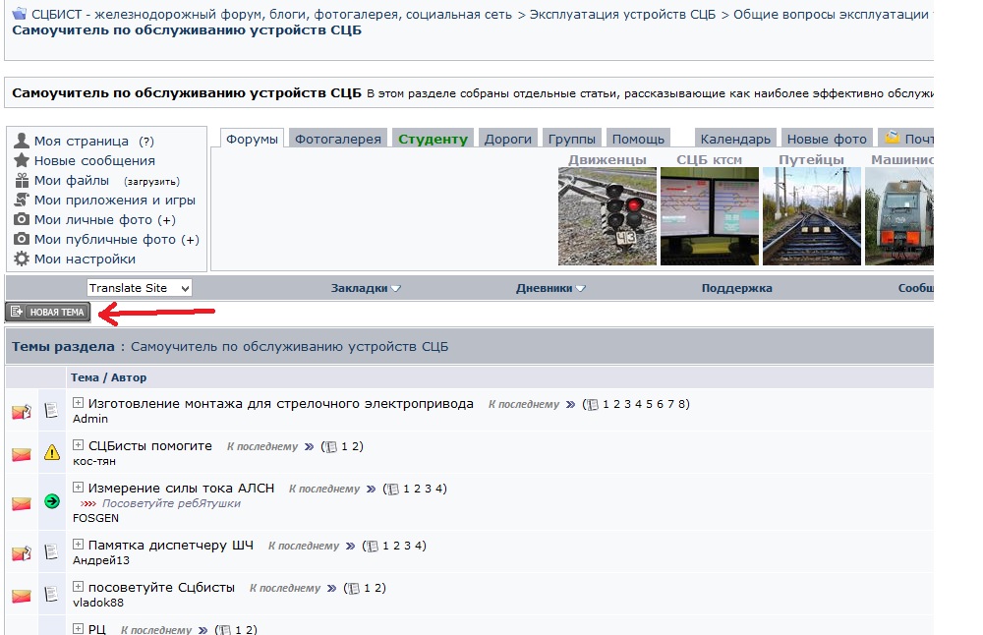Expand the Изготовление монтажа topic preview
This screenshot has height=635, width=983.
coord(79,403)
